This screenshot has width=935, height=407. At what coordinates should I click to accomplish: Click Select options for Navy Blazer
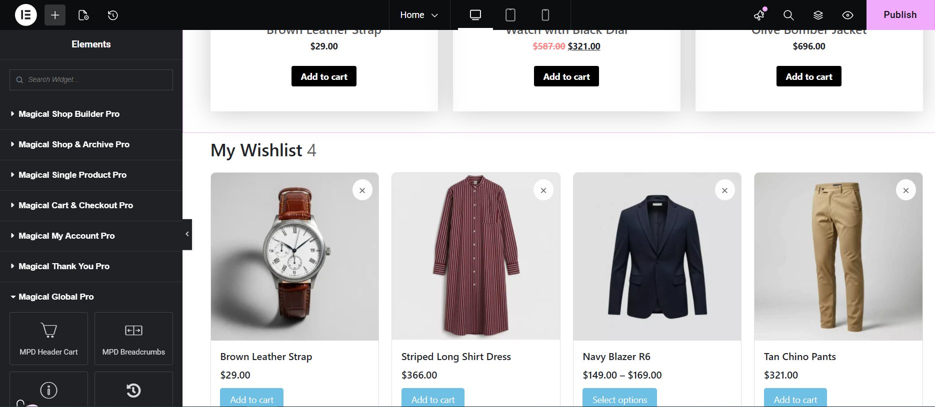pos(619,399)
